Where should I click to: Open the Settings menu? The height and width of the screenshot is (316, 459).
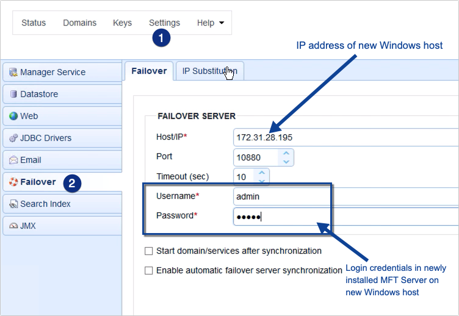point(164,23)
